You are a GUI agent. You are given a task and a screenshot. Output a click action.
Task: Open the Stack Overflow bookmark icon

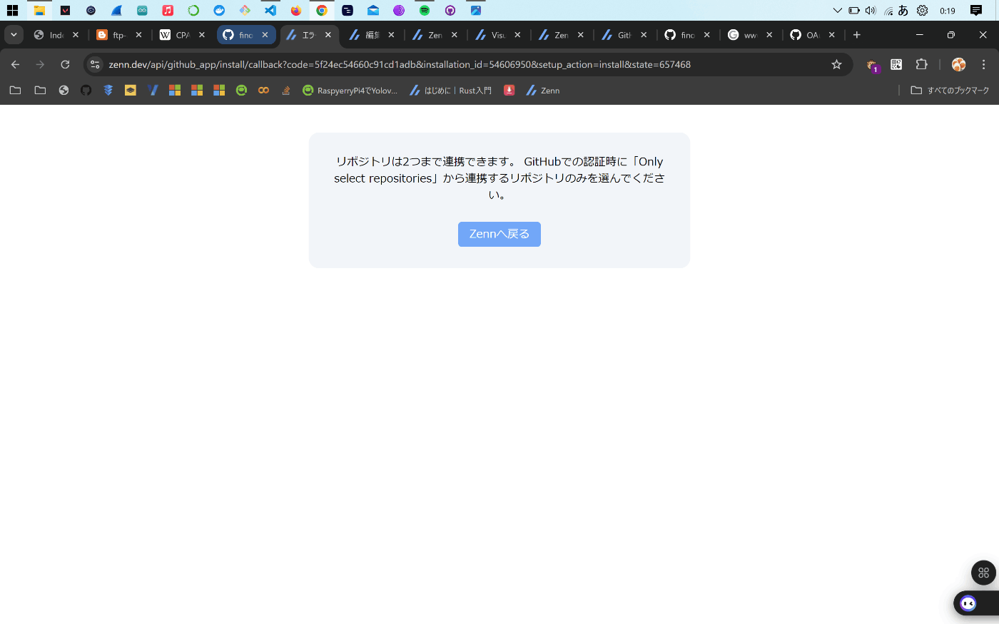pyautogui.click(x=286, y=91)
